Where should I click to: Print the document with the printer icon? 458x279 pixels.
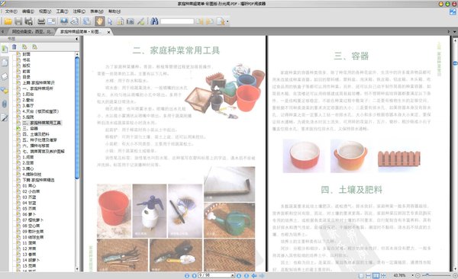click(41, 21)
